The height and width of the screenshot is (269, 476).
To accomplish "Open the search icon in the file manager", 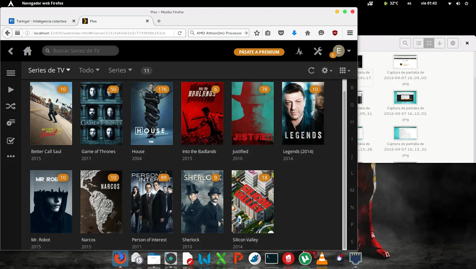I will tap(405, 43).
